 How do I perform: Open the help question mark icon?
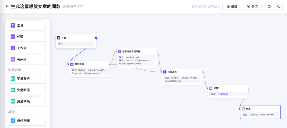(x=278, y=6)
